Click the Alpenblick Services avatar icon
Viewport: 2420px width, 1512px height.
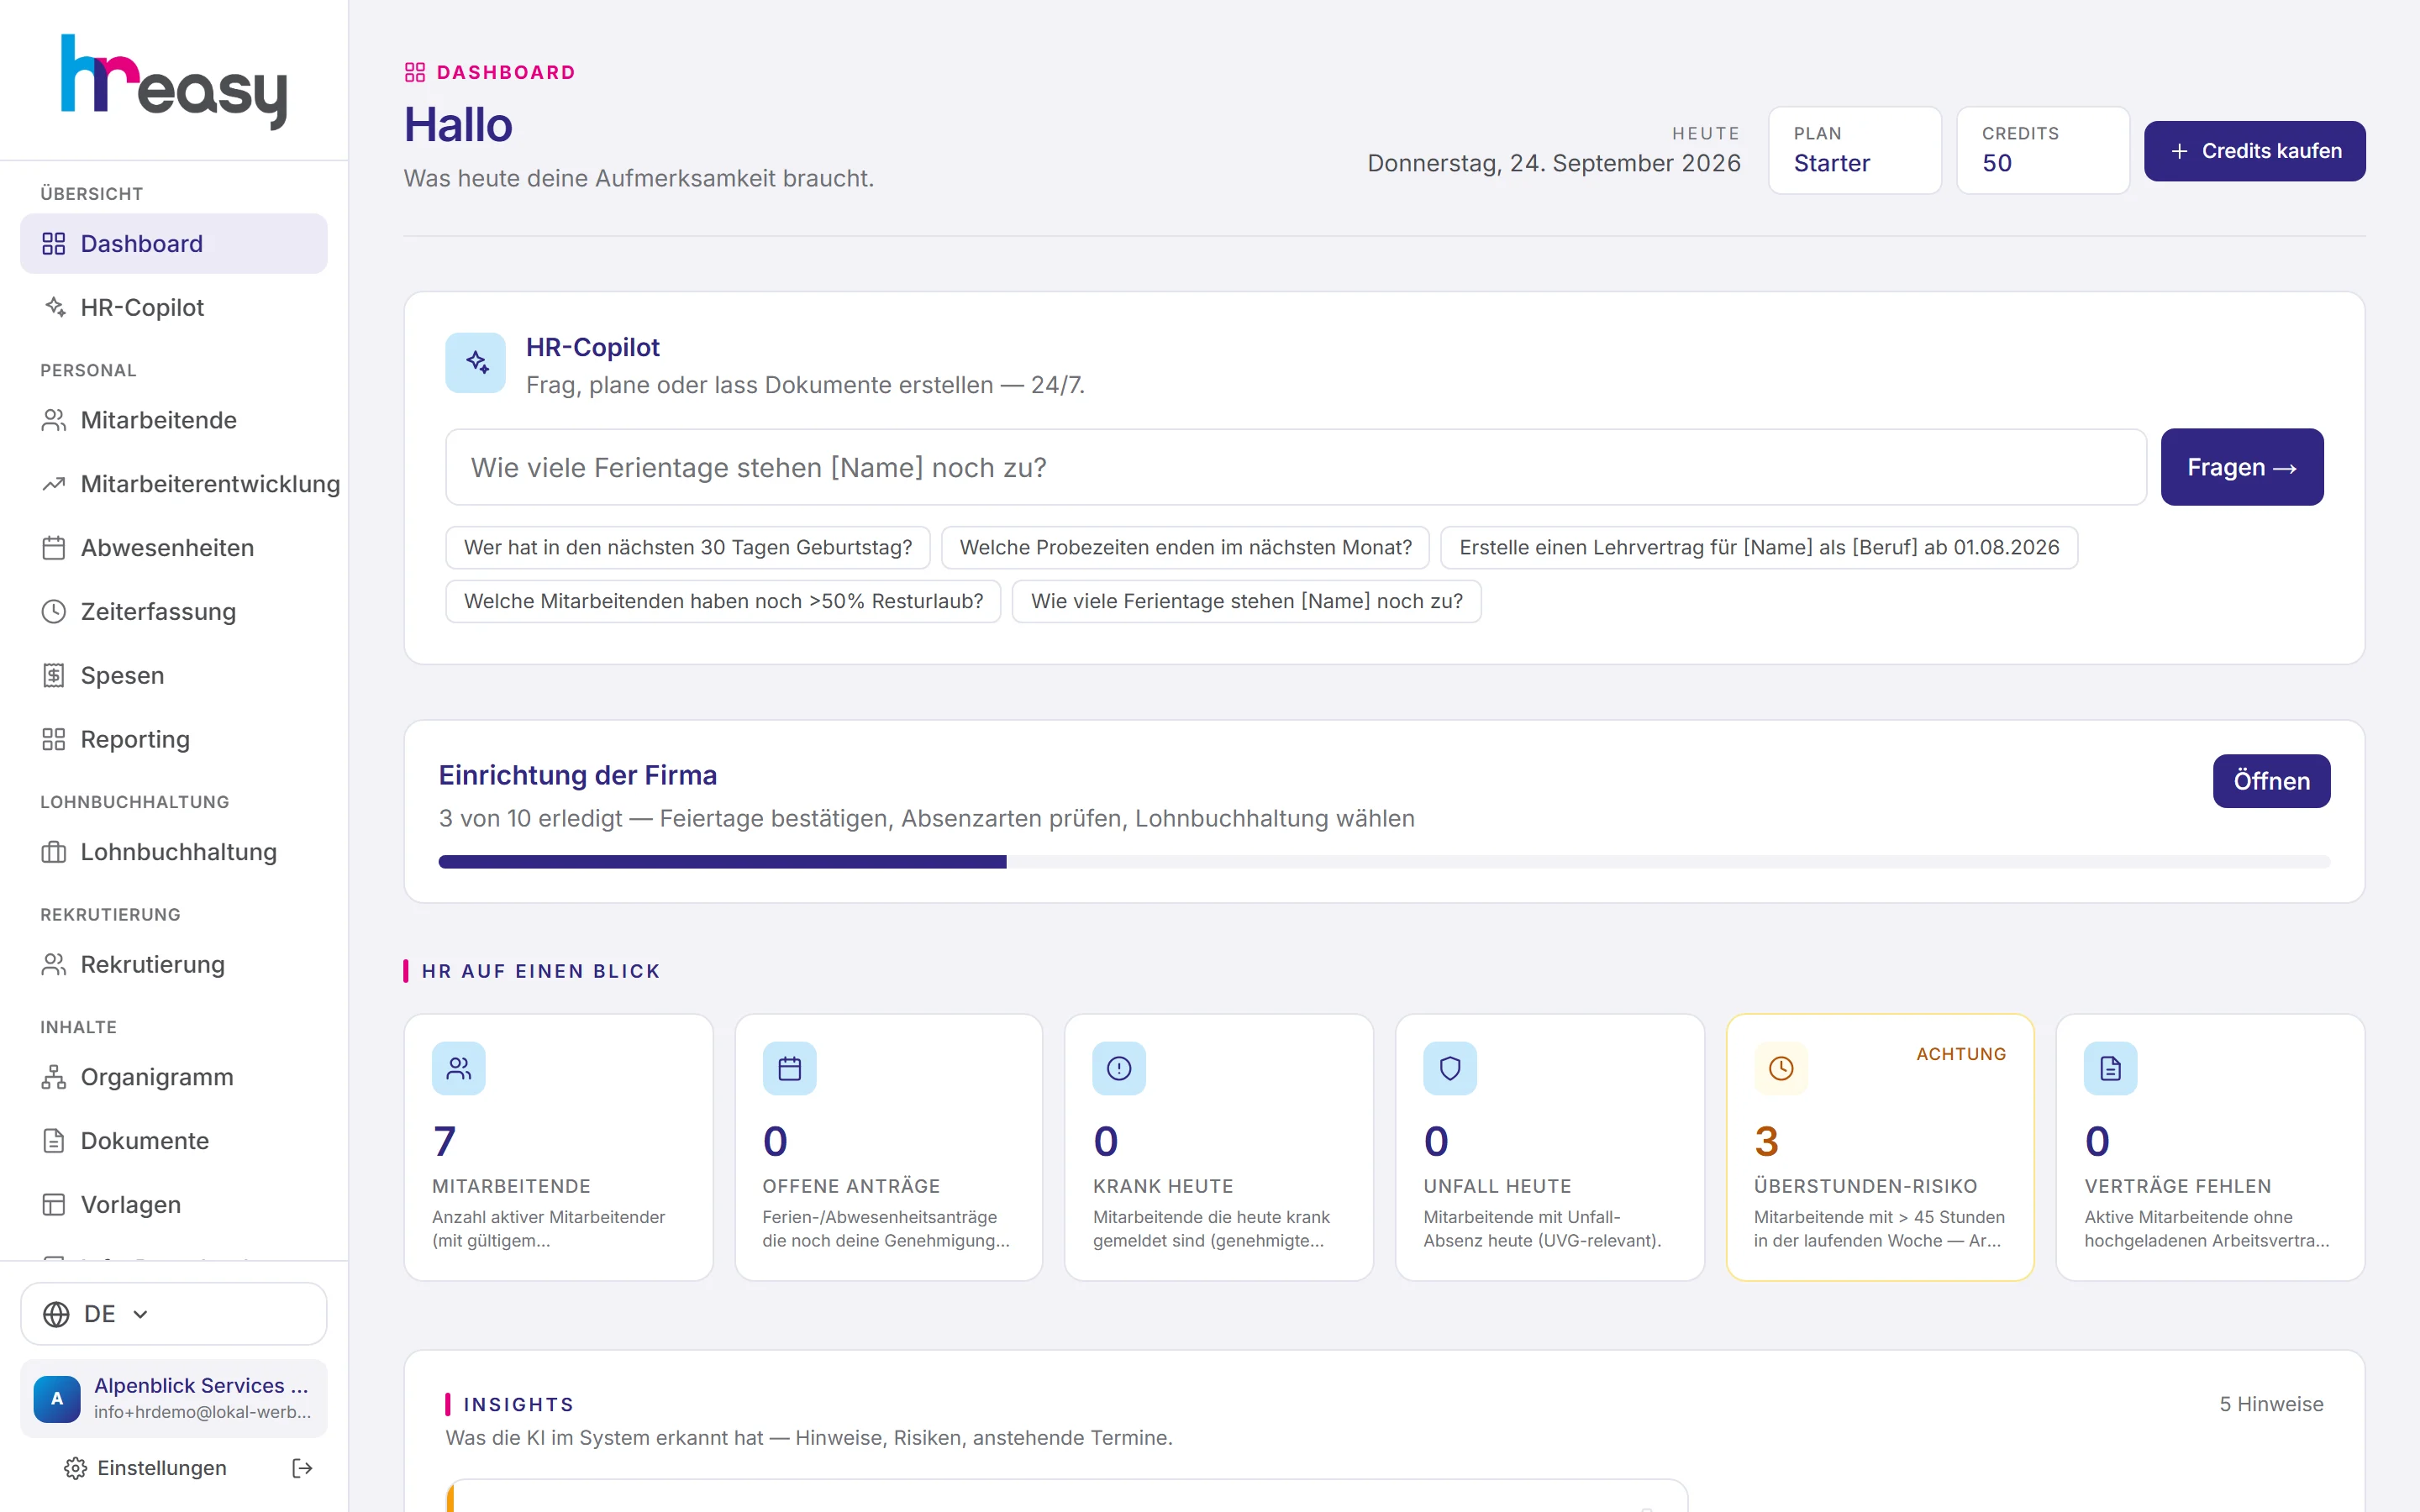57,1398
